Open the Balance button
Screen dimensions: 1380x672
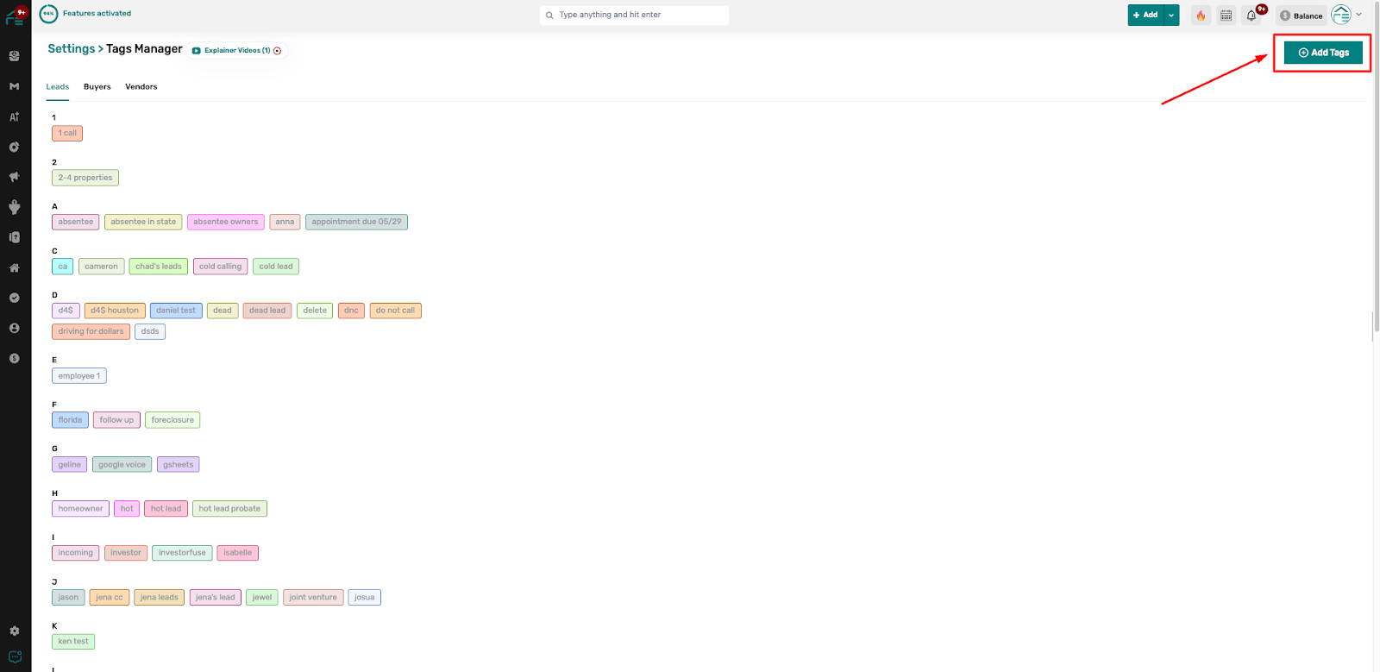pos(1302,16)
